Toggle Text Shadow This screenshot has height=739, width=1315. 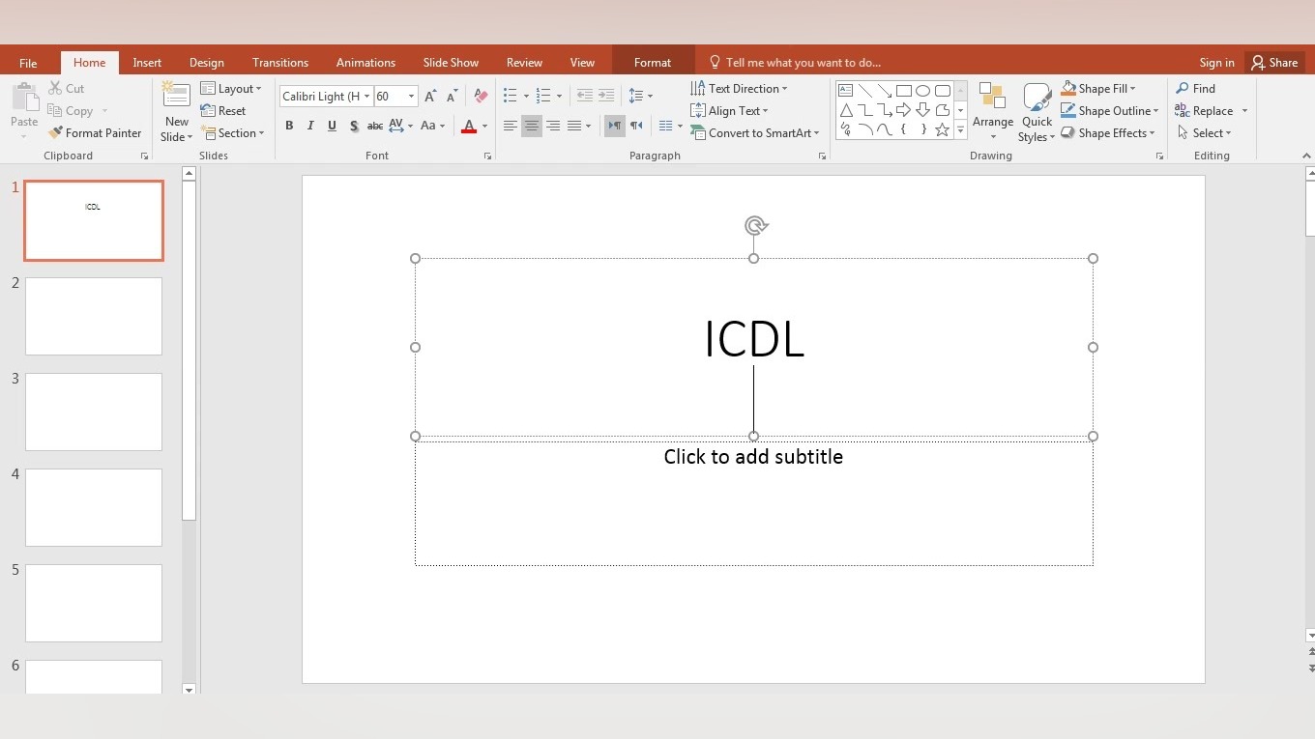[x=354, y=126]
